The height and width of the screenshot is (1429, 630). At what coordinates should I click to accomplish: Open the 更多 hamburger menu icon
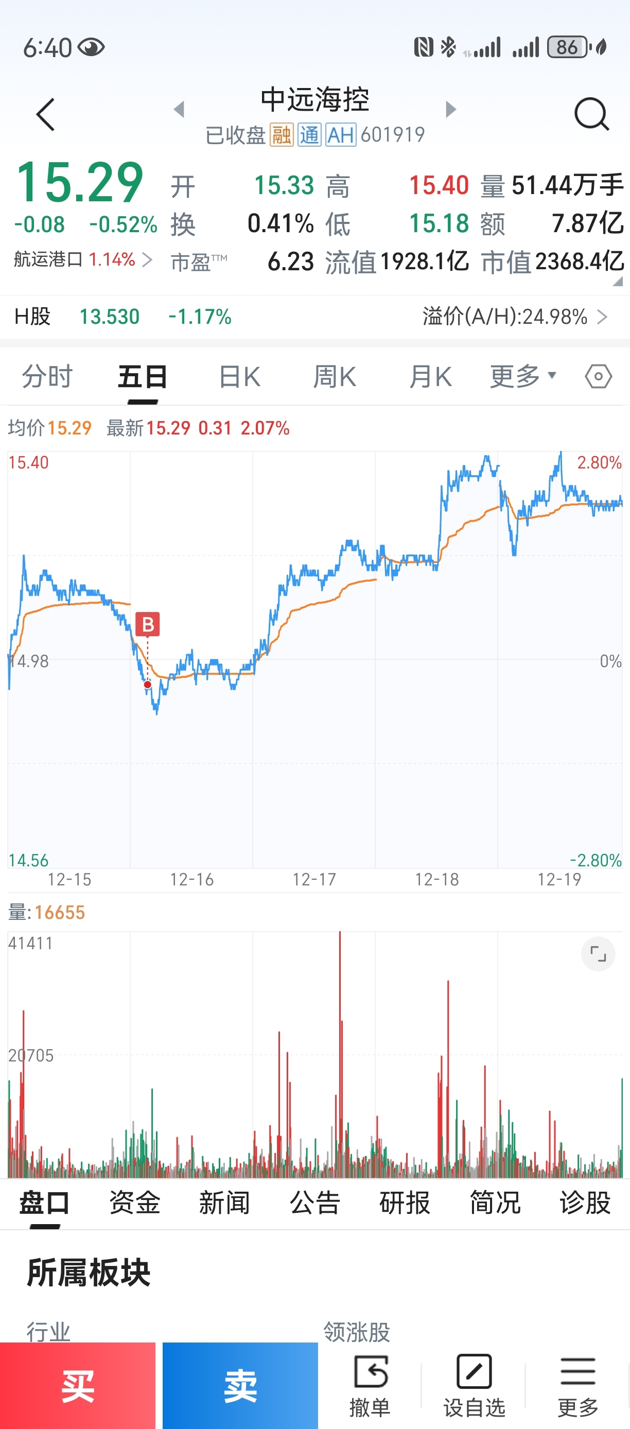point(577,1371)
